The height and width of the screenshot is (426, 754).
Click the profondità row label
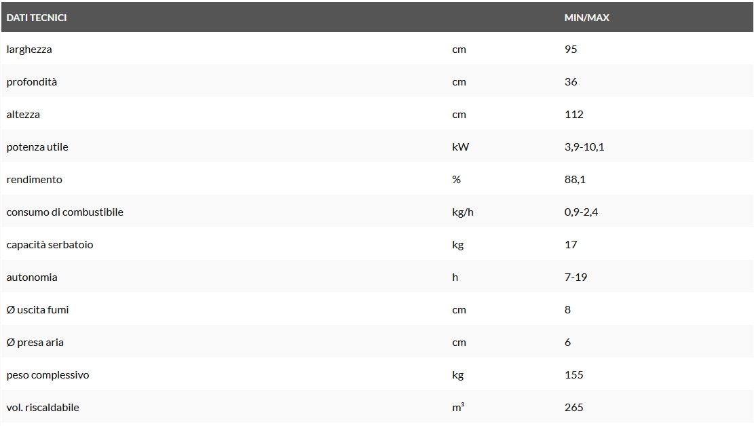click(x=32, y=82)
